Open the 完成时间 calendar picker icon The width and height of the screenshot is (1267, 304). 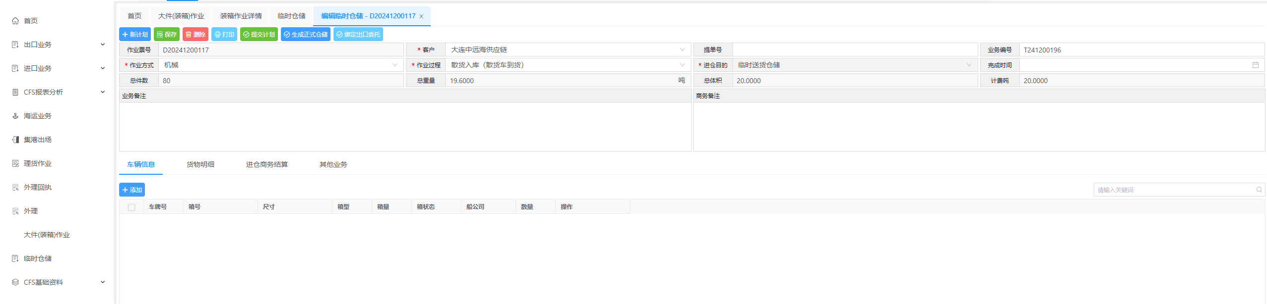pos(1255,65)
